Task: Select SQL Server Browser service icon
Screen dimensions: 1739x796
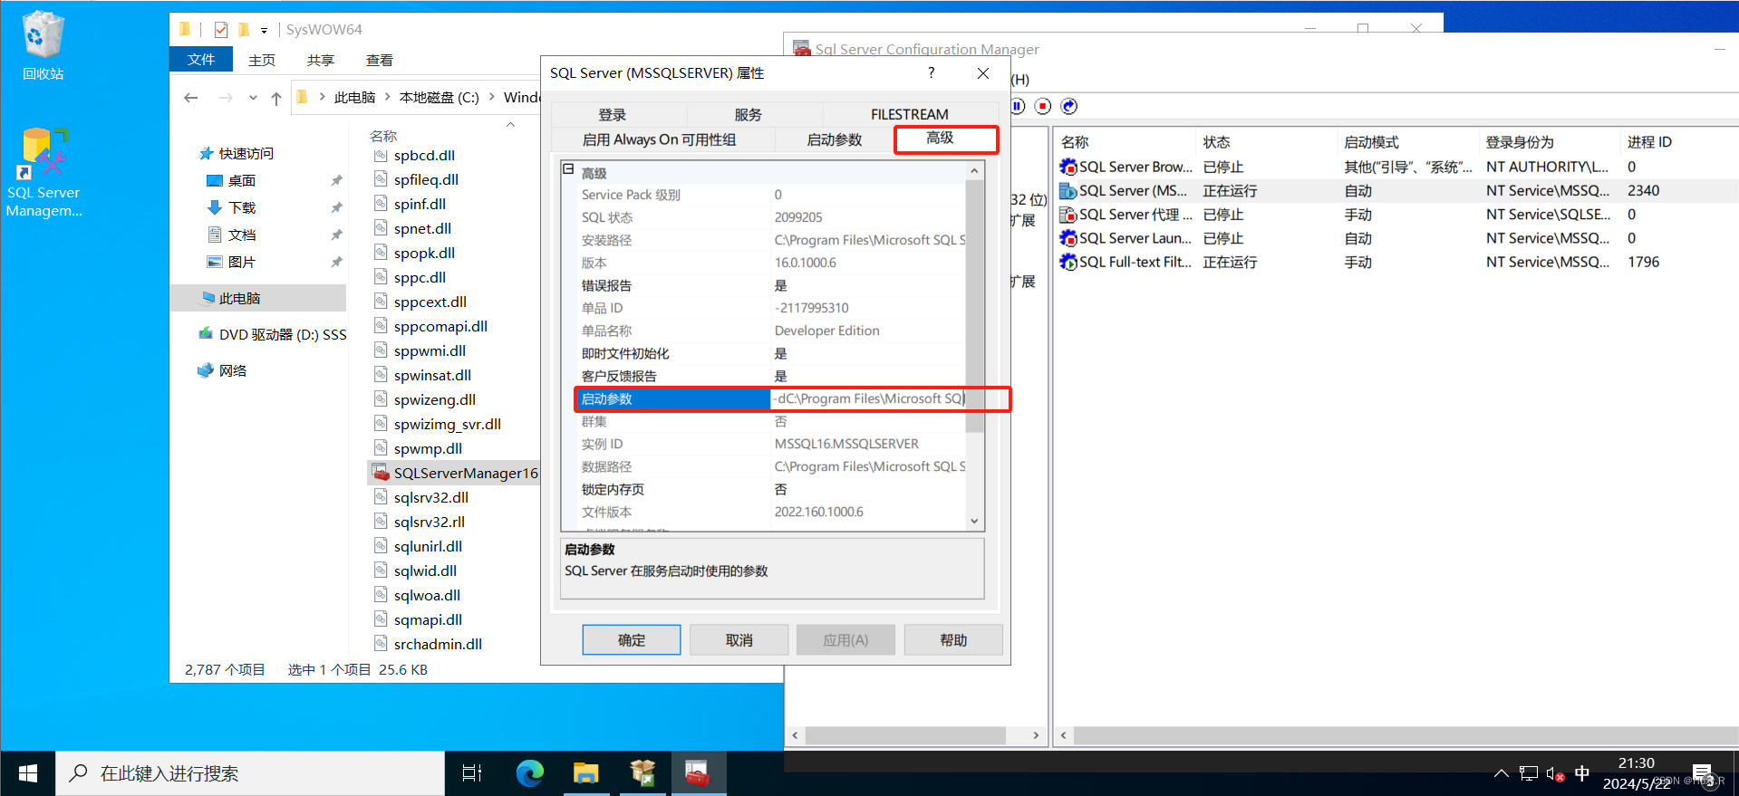Action: coord(1068,167)
